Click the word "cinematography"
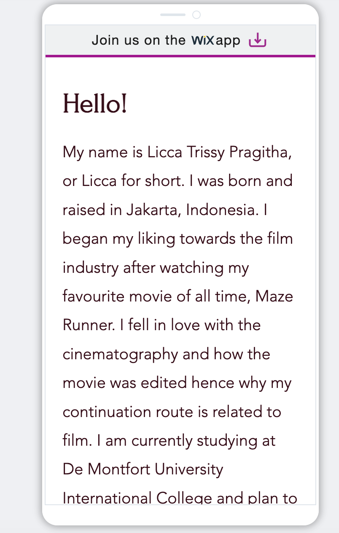This screenshot has height=533, width=339. click(120, 354)
